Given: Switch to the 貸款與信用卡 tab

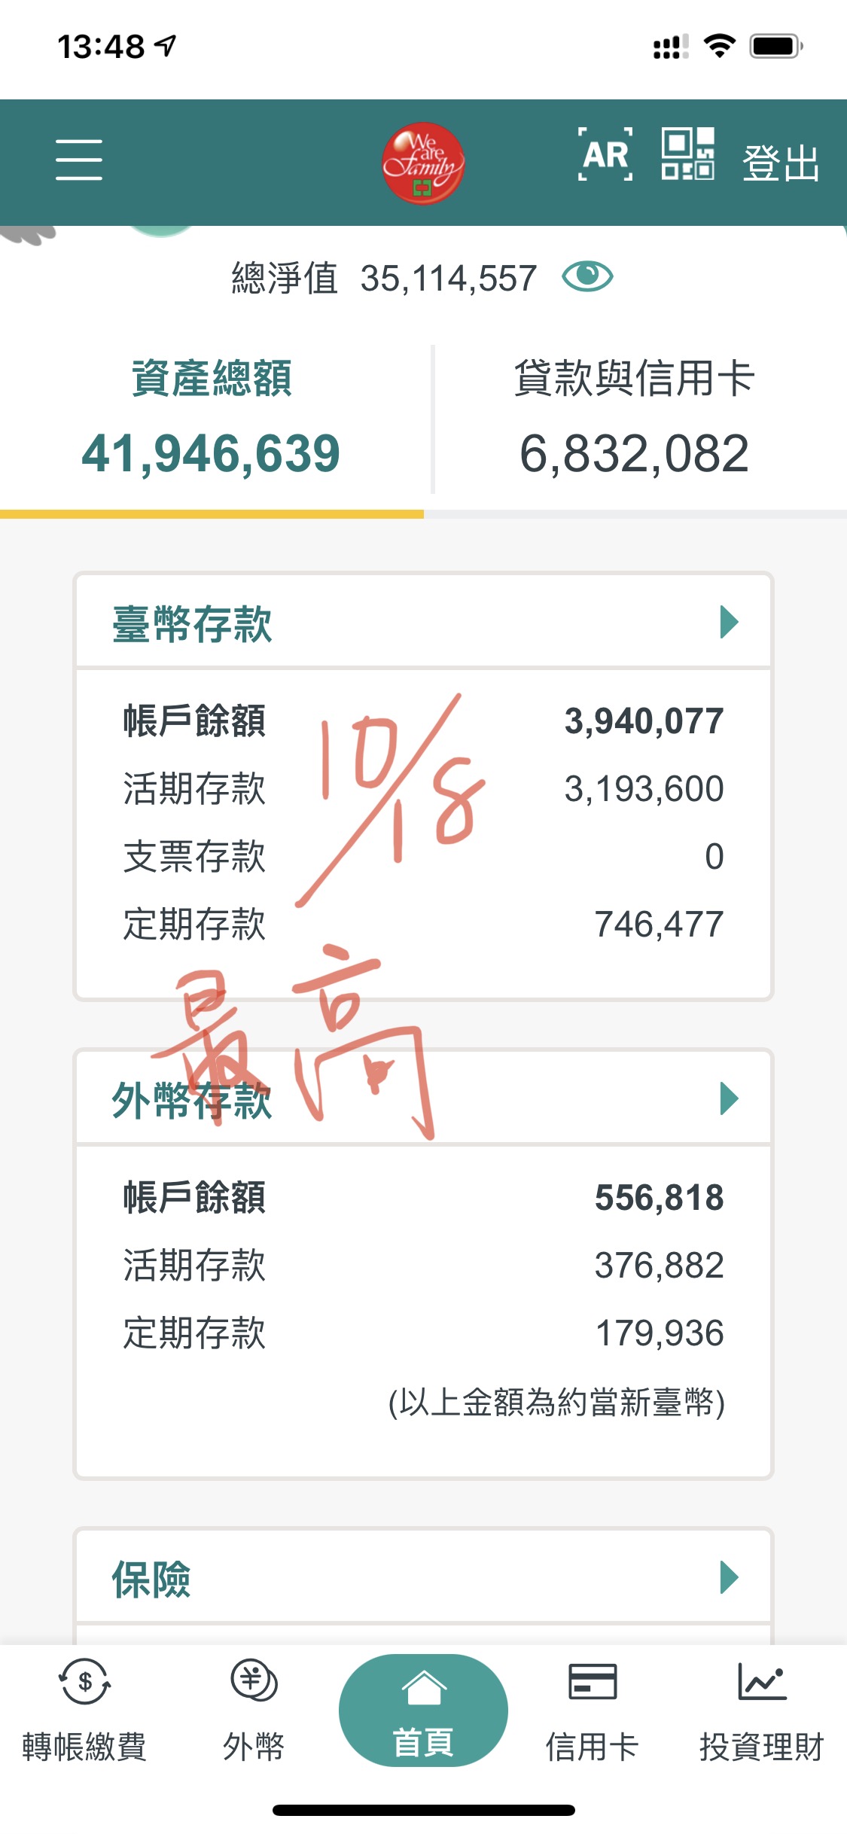Looking at the screenshot, I should pos(635,419).
